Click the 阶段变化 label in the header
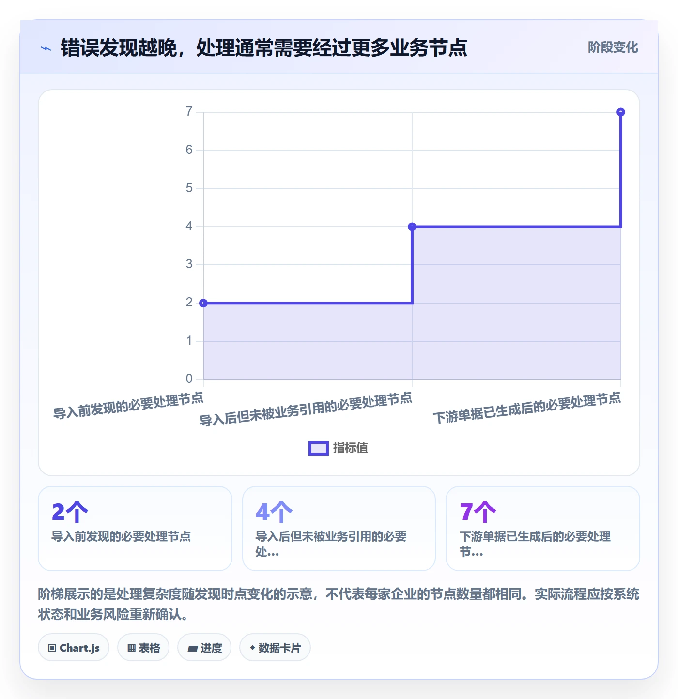The width and height of the screenshot is (678, 699). 613,47
